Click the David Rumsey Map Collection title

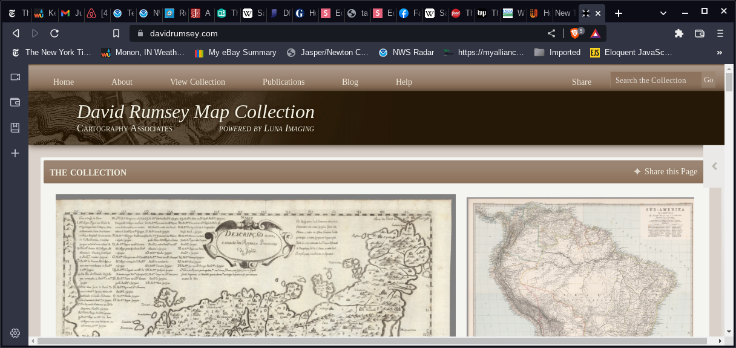[x=195, y=112]
